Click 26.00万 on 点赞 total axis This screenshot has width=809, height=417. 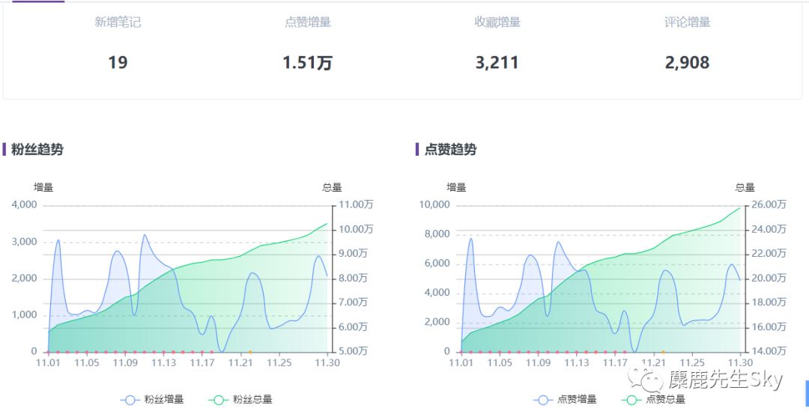tap(769, 204)
